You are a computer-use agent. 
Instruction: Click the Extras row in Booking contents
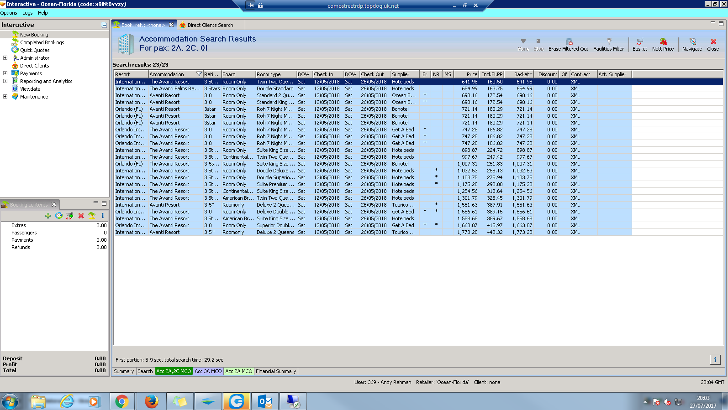click(x=55, y=225)
